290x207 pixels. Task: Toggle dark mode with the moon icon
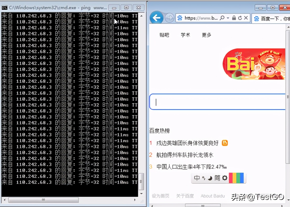coord(211,178)
